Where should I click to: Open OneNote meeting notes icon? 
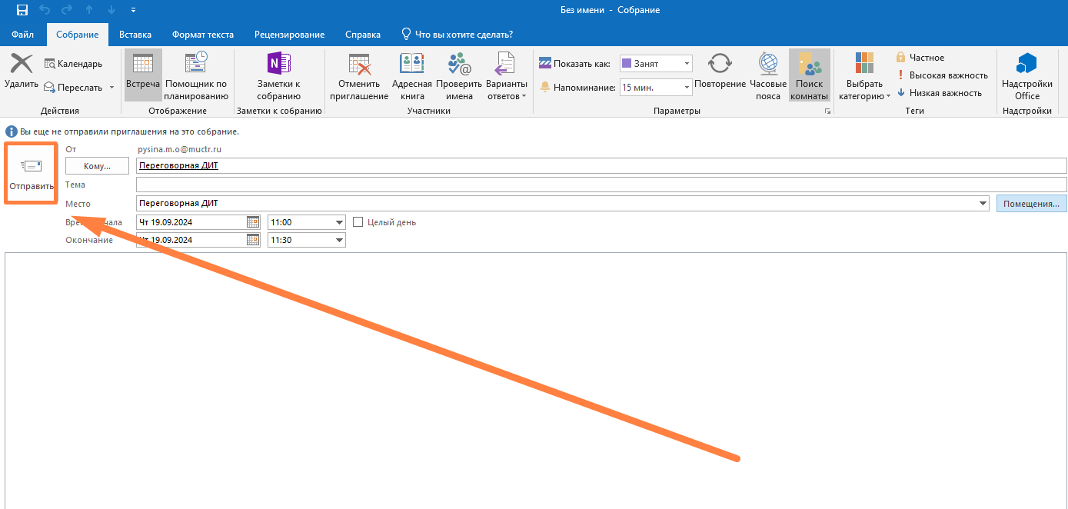click(278, 65)
